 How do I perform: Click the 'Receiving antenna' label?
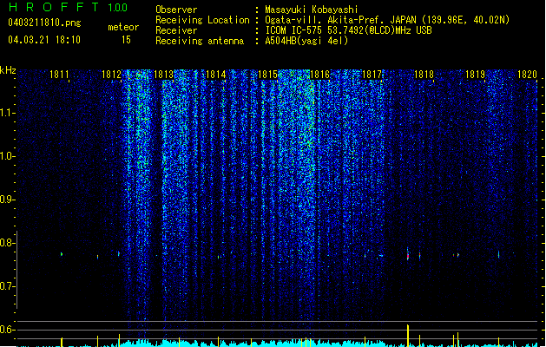(200, 41)
